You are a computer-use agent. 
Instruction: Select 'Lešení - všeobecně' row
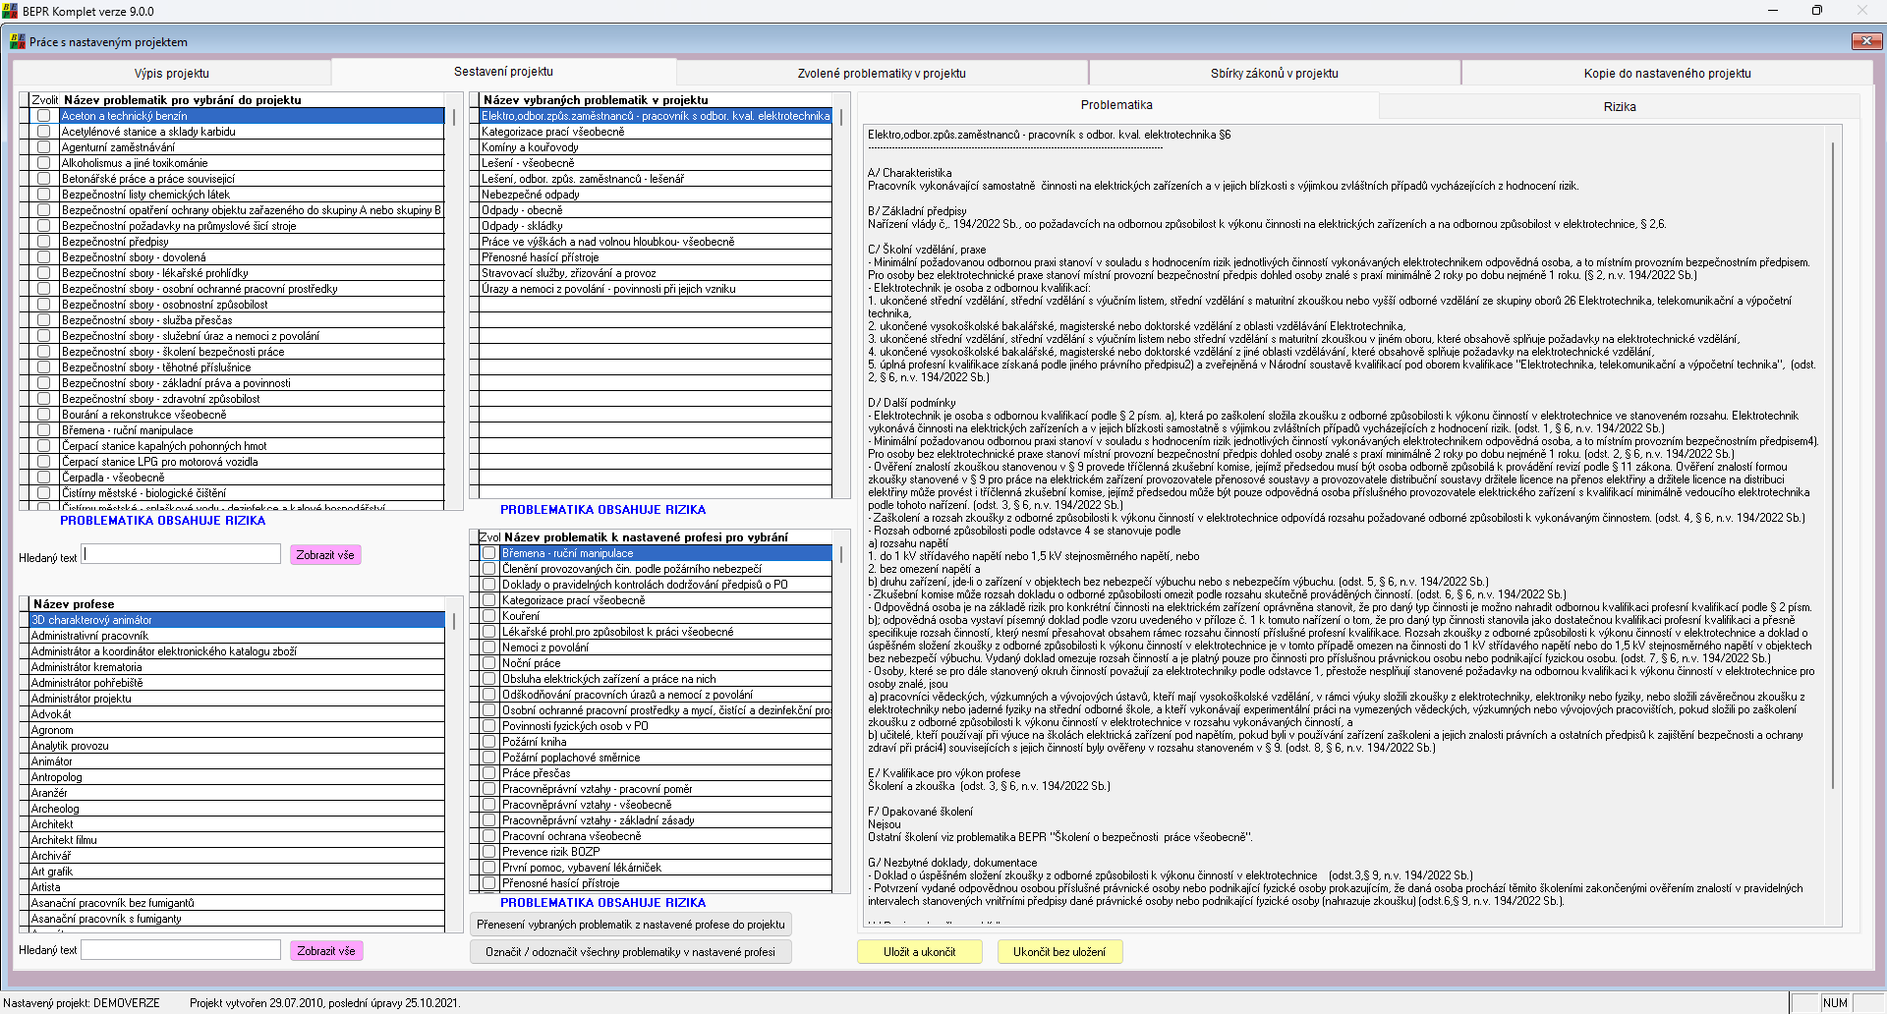[x=655, y=163]
